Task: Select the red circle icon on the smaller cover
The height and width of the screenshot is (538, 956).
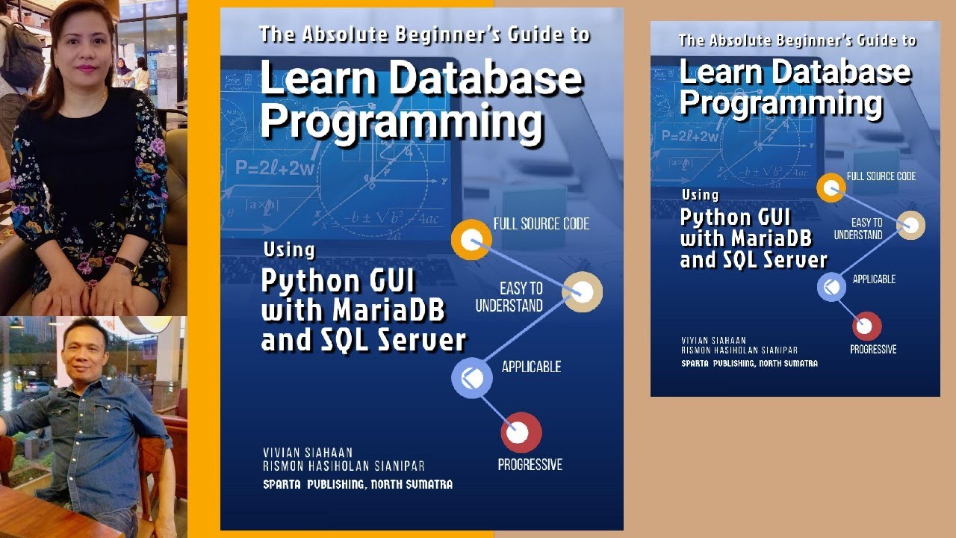Action: point(867,327)
